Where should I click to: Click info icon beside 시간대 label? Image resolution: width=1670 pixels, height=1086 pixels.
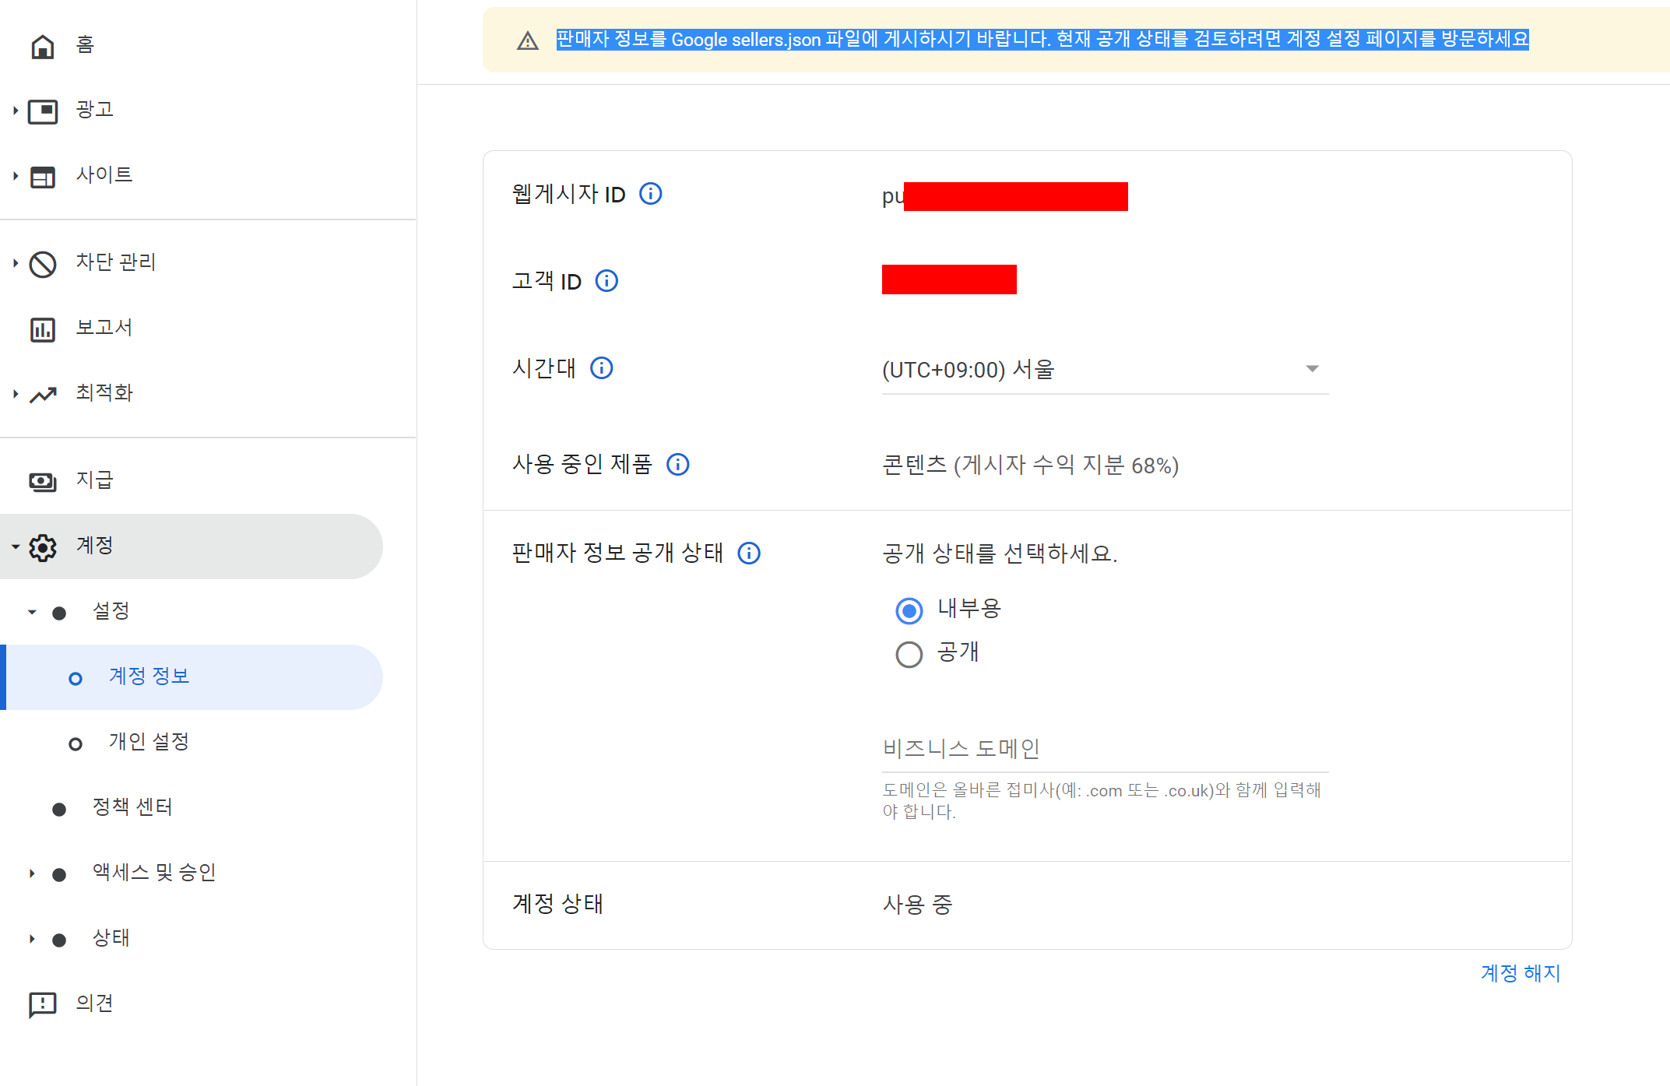coord(601,368)
